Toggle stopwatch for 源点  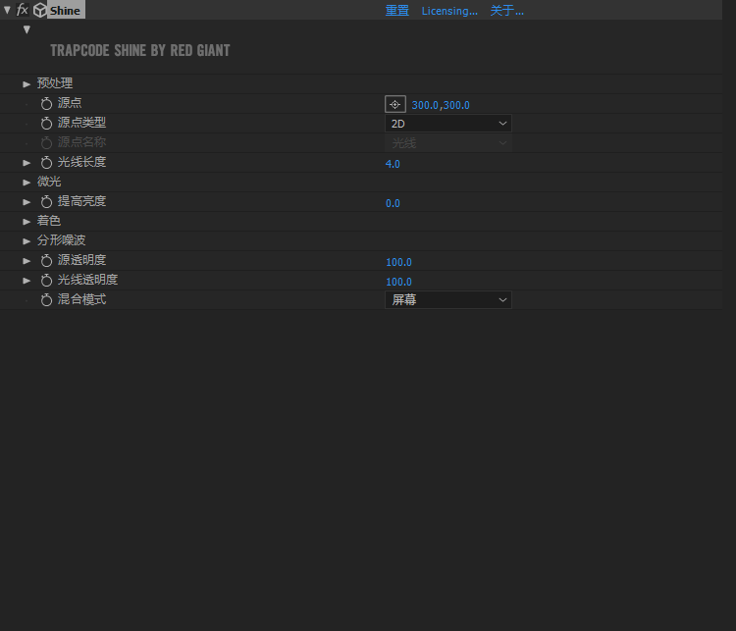click(46, 103)
